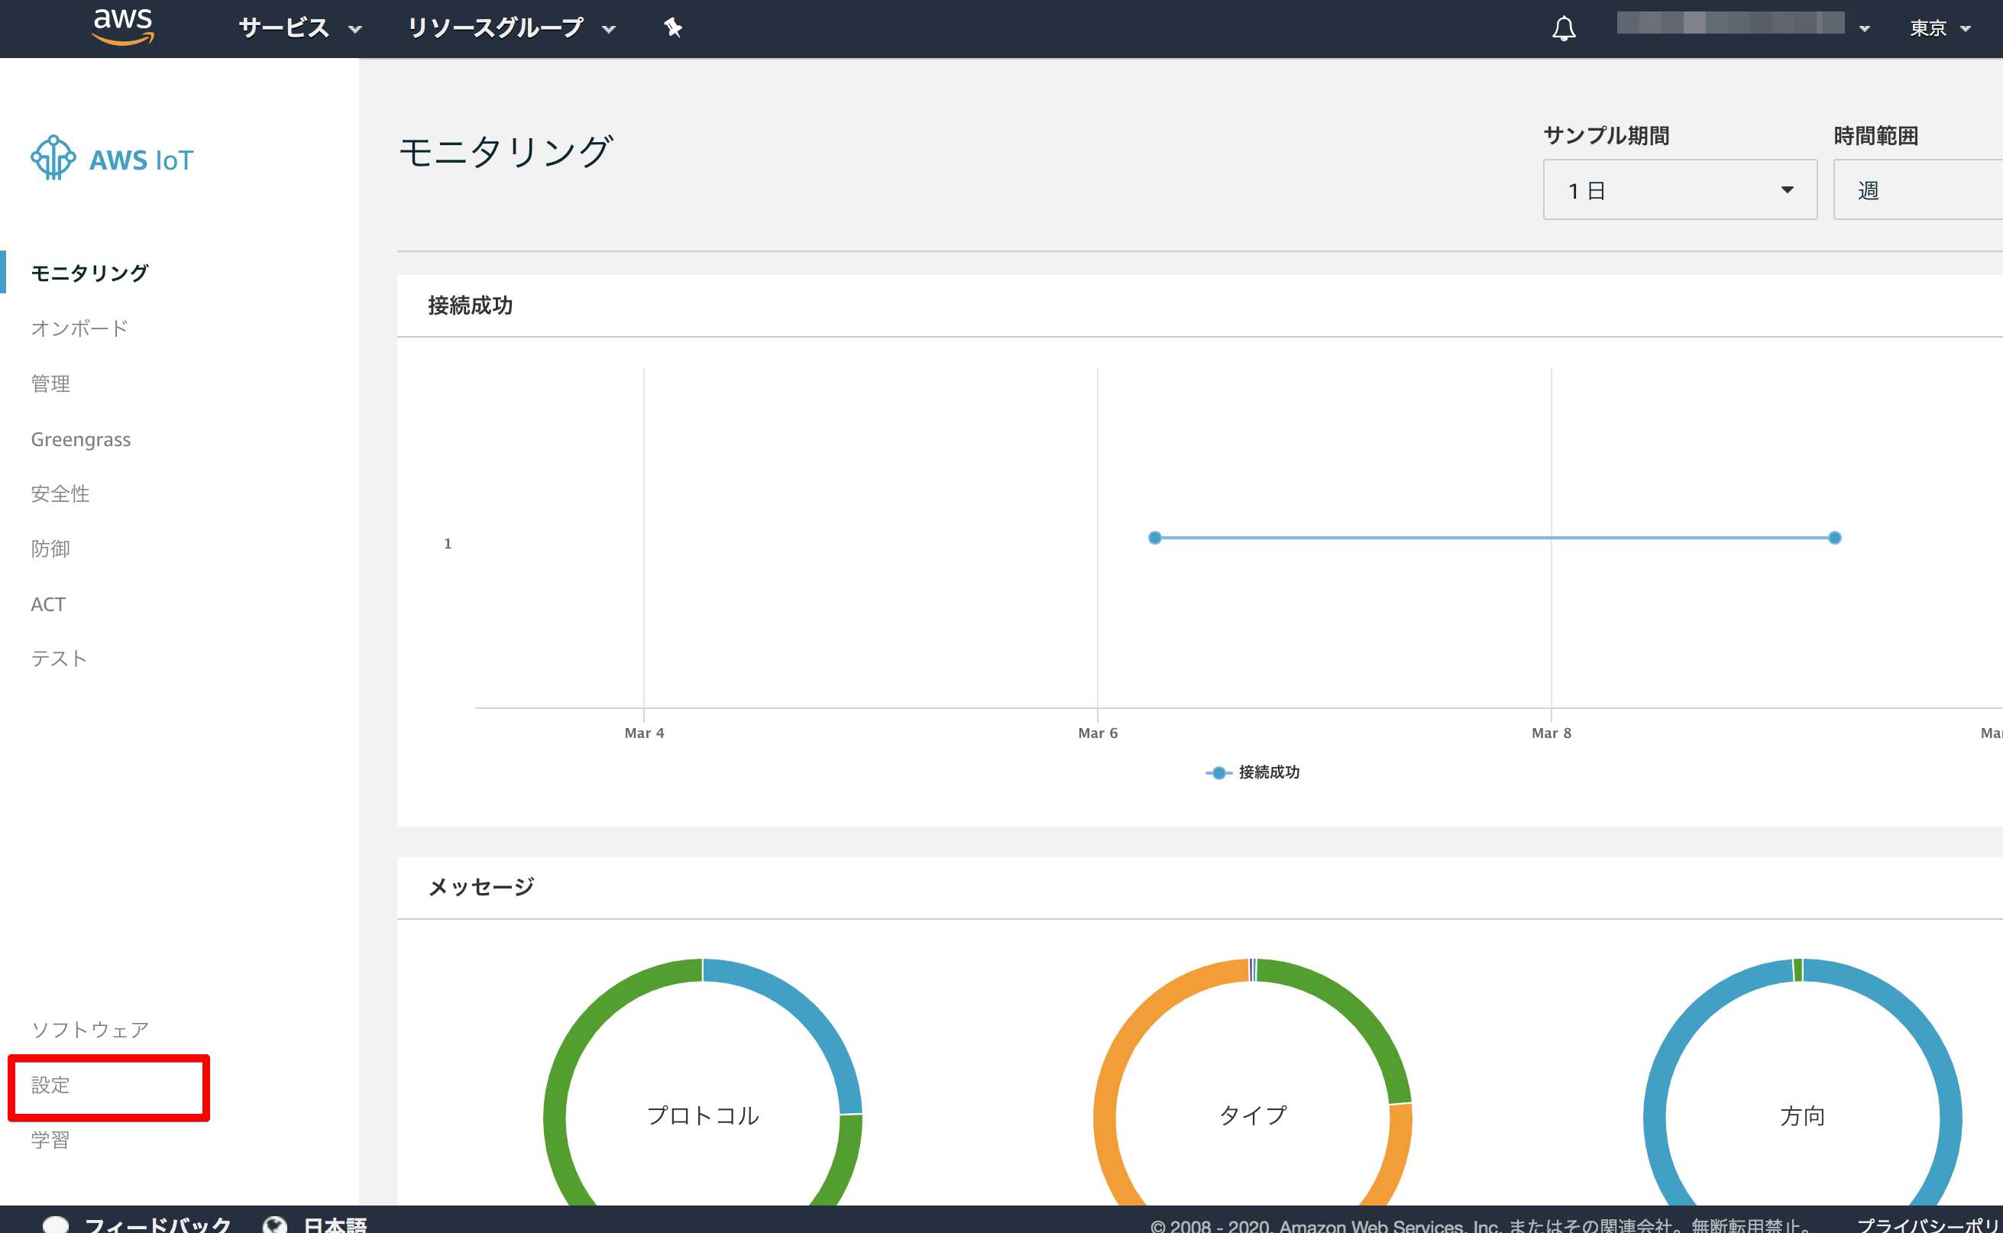Open ソフトウェア in the sidebar

click(x=89, y=1030)
